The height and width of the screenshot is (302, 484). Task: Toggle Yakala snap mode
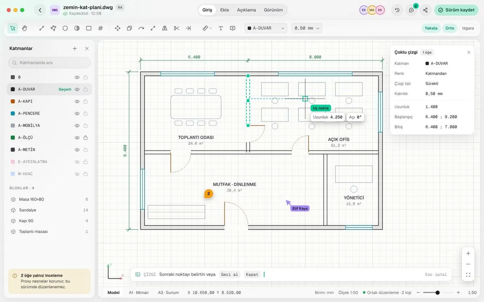tap(431, 28)
